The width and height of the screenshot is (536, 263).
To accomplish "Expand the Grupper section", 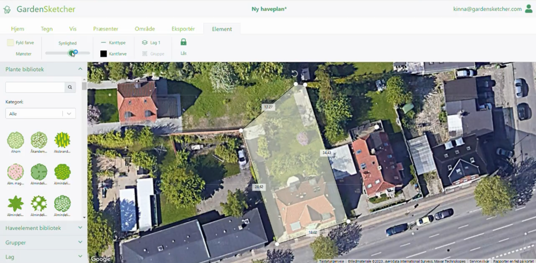I will pos(80,242).
